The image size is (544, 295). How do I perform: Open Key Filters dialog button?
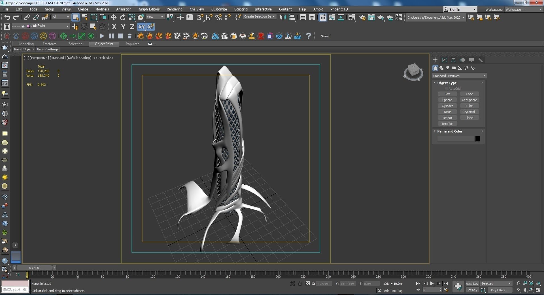(500, 290)
